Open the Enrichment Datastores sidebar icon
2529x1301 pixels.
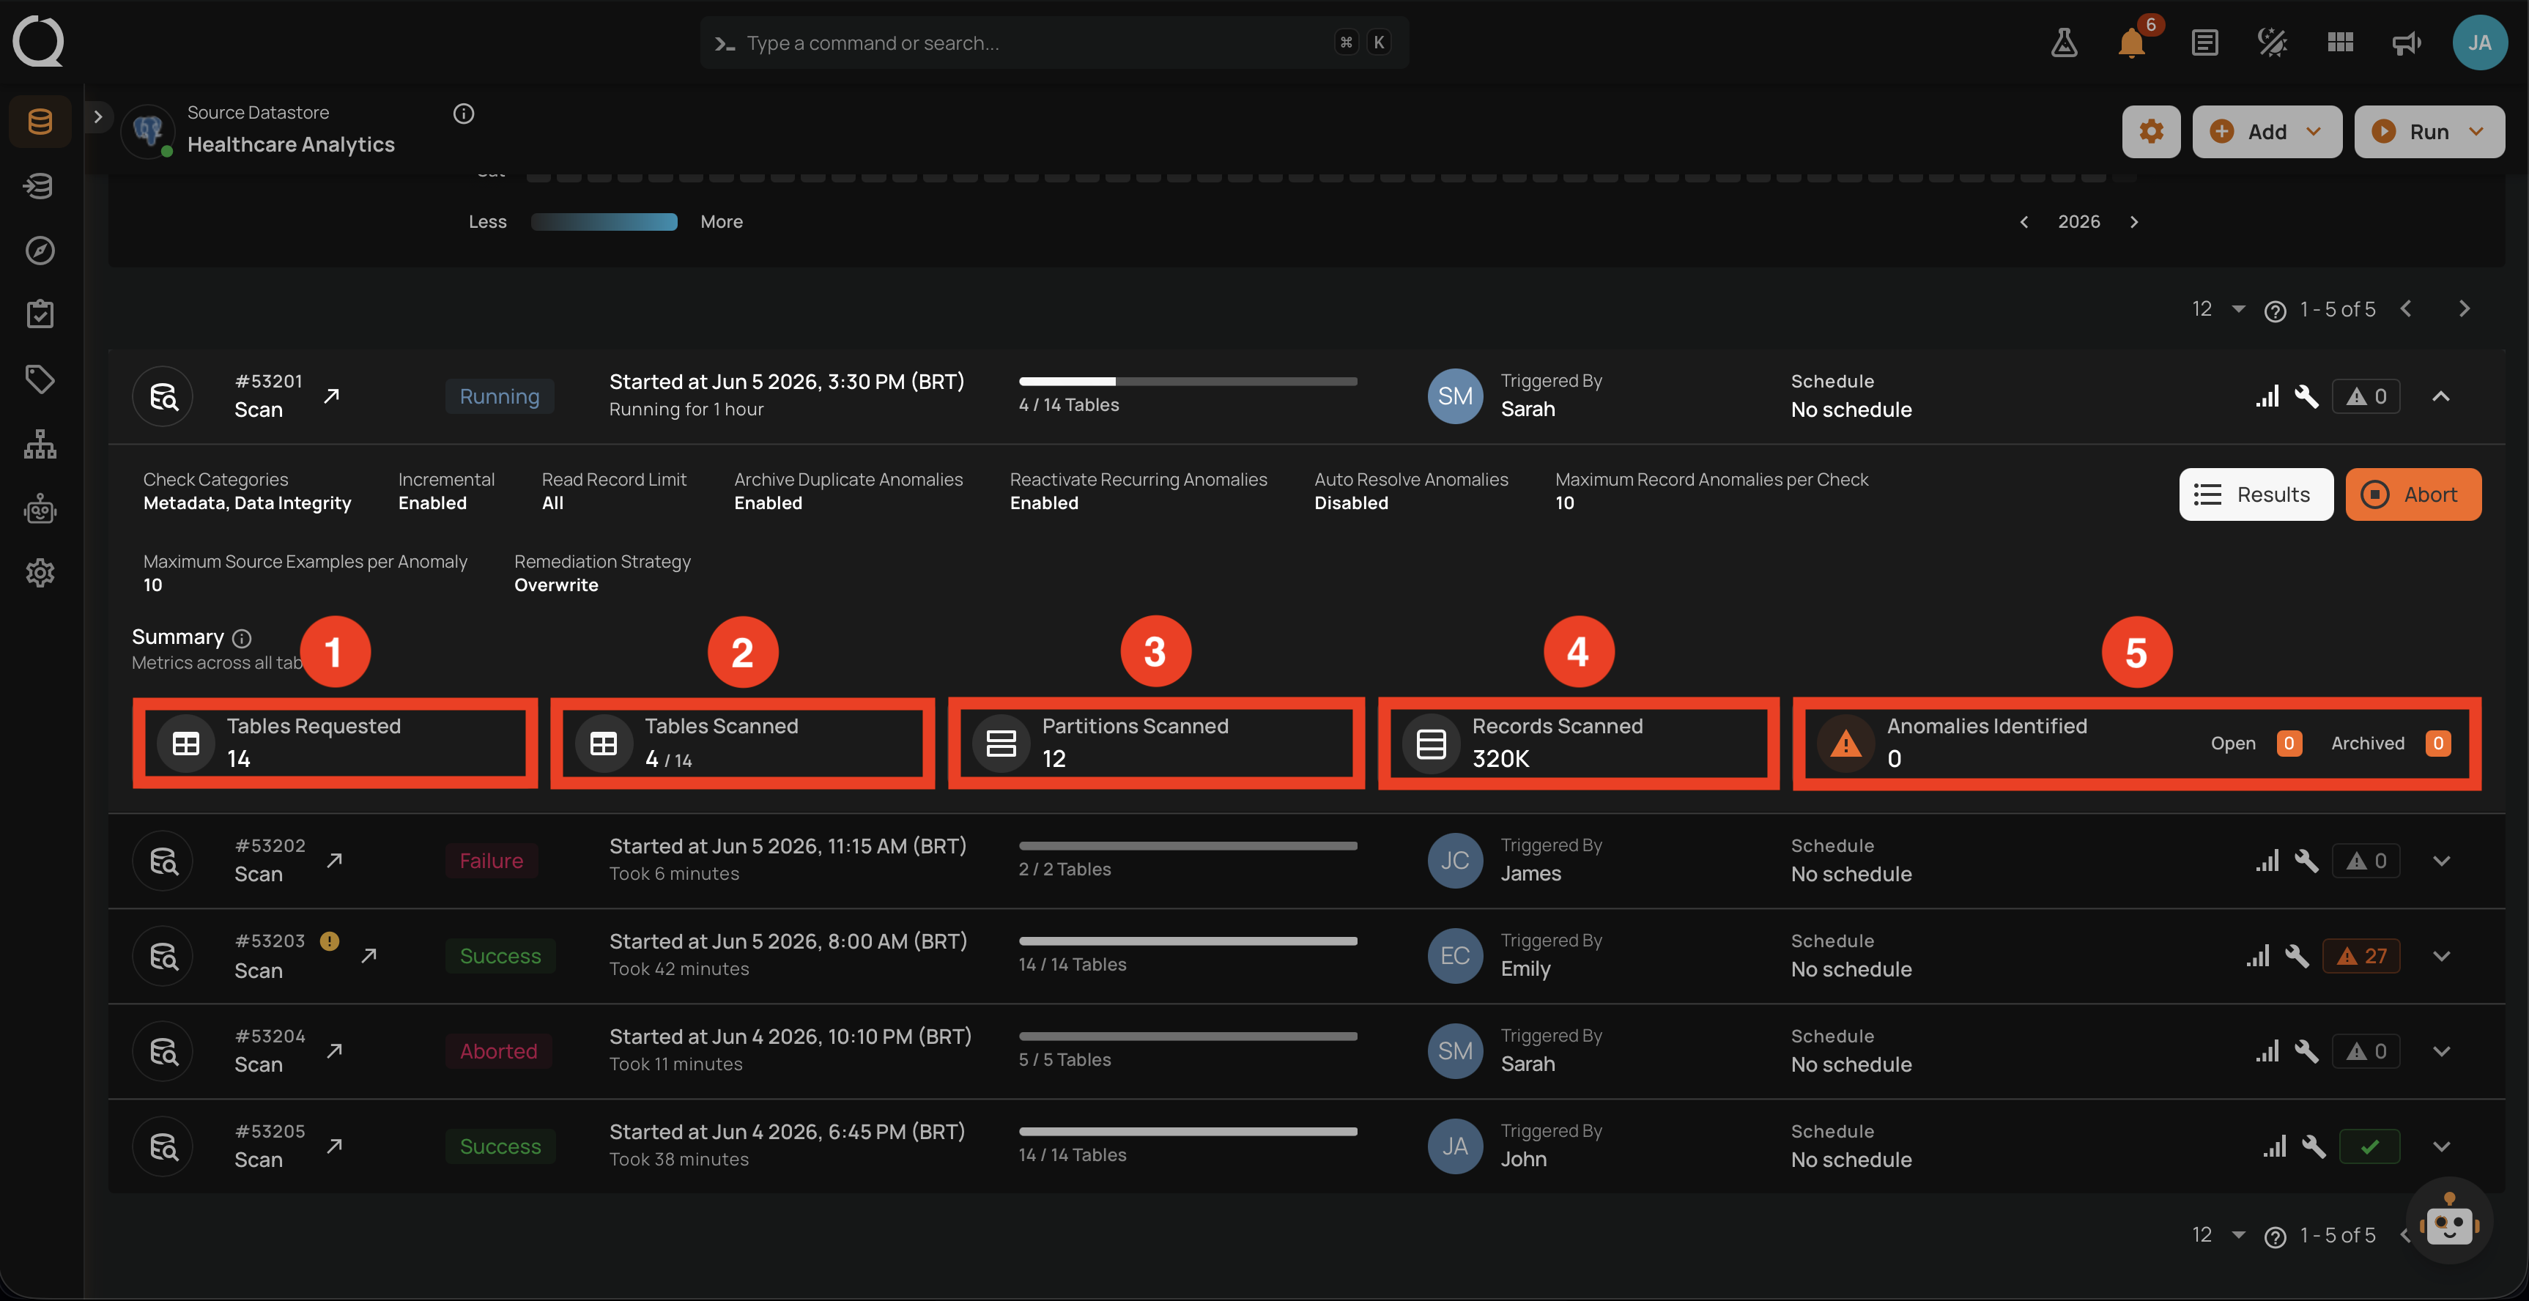tap(40, 185)
